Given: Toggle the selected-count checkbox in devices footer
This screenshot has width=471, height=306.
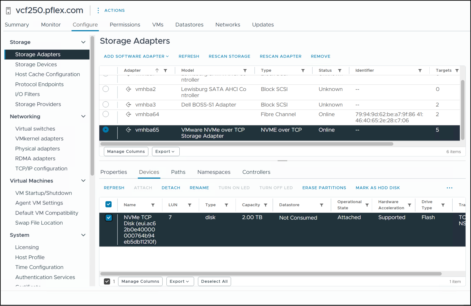Looking at the screenshot, I should pos(107,281).
